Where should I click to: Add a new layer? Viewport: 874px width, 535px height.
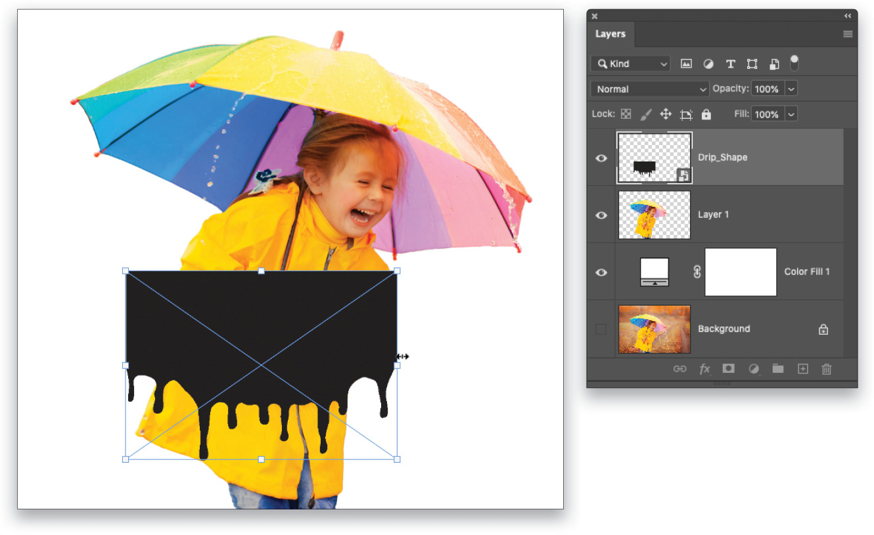click(x=802, y=368)
